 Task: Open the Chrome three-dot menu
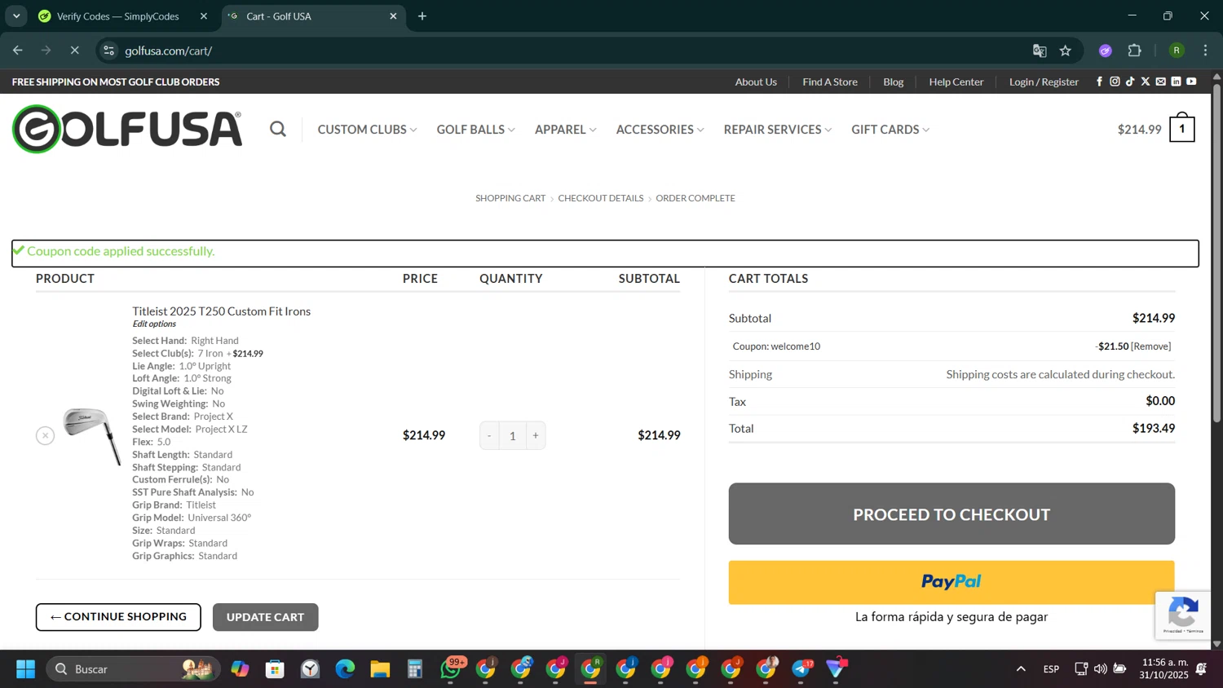(x=1205, y=51)
